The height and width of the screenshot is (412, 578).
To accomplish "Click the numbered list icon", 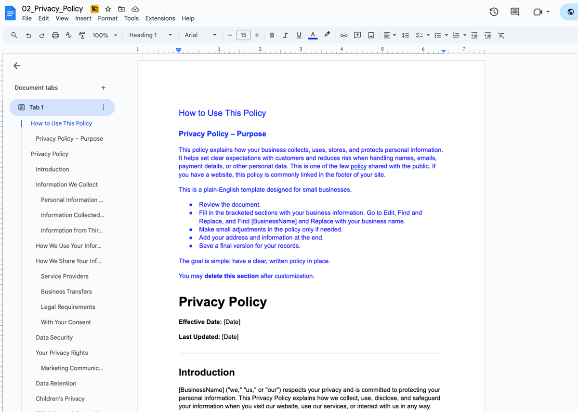I will point(456,35).
